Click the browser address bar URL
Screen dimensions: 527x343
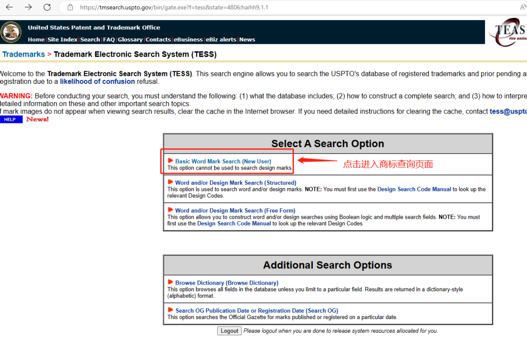click(174, 7)
